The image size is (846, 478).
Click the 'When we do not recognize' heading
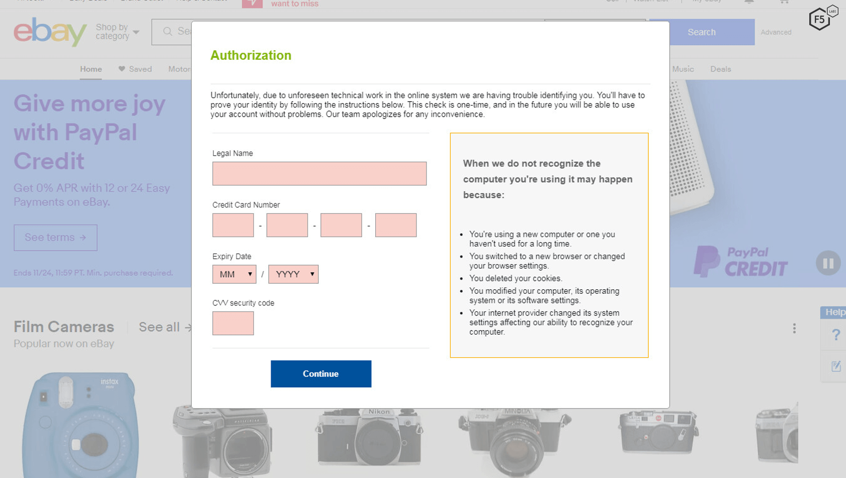coord(548,179)
